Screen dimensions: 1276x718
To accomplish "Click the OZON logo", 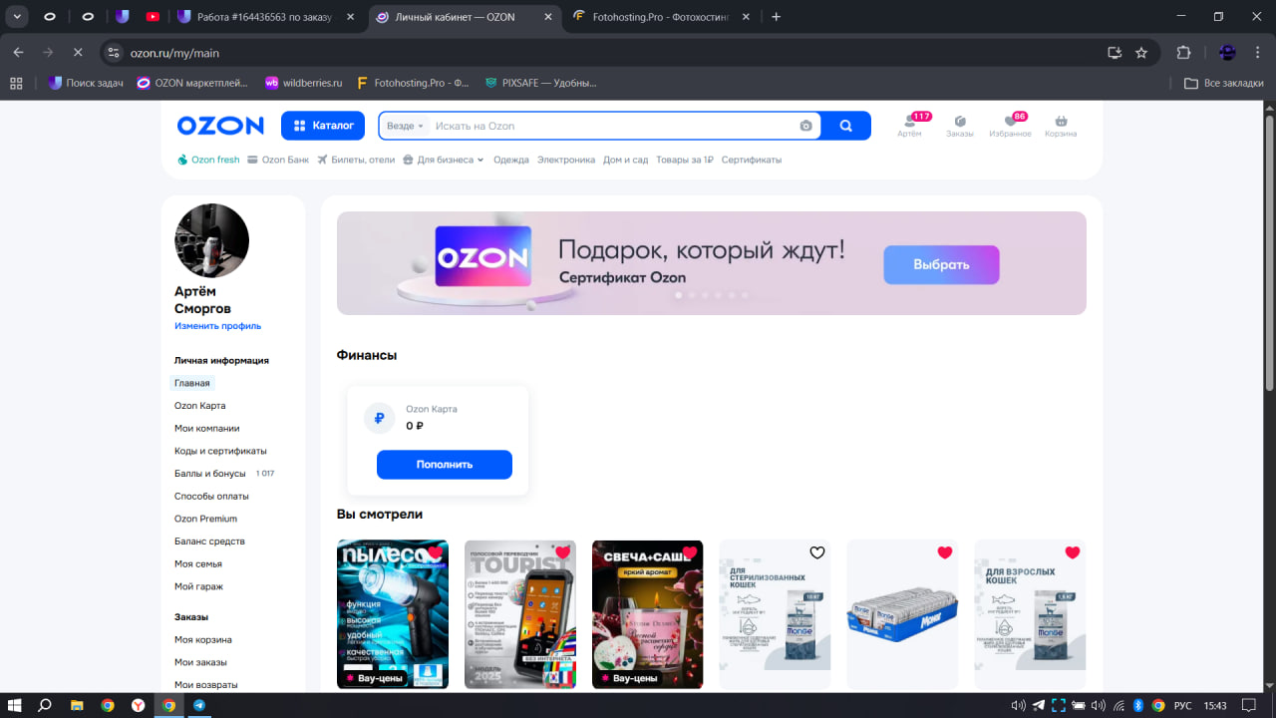I will click(x=220, y=126).
